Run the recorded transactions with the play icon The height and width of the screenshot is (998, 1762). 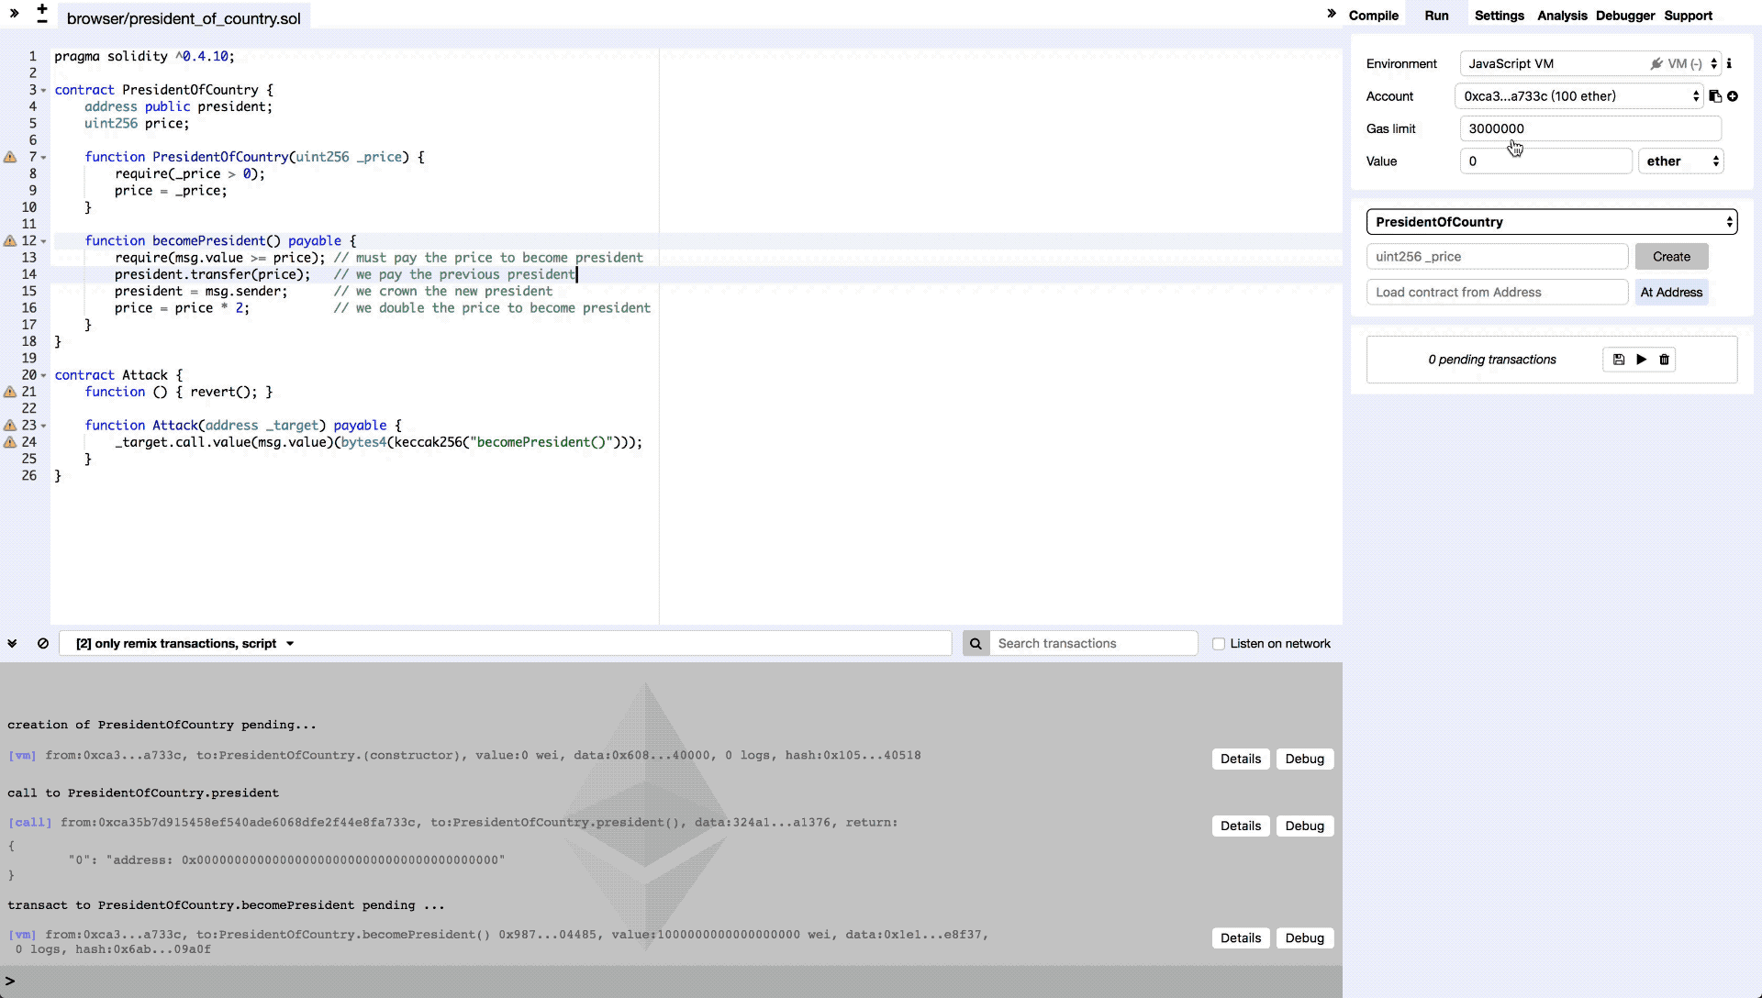(x=1642, y=360)
